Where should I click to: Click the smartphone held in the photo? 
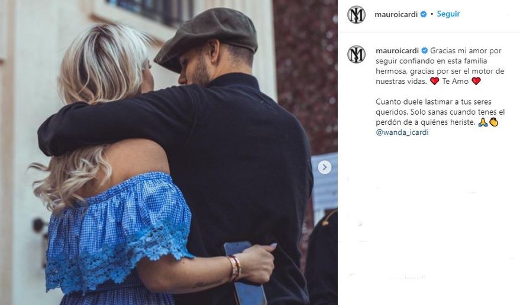[x=245, y=273]
